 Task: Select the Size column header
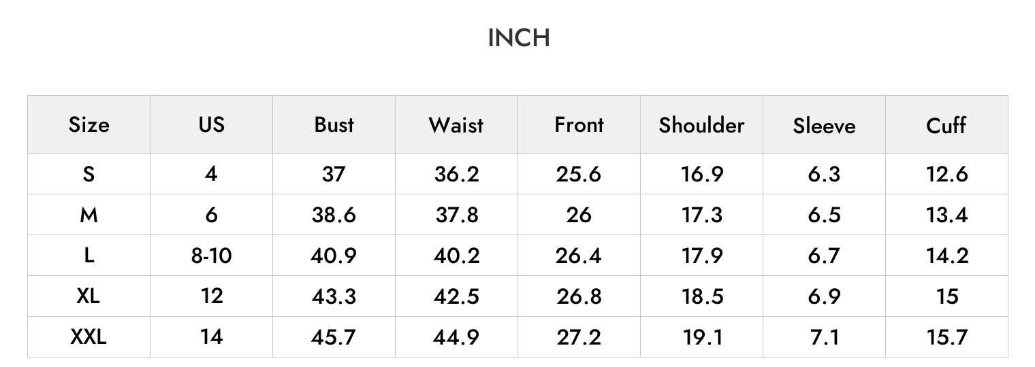tap(89, 125)
